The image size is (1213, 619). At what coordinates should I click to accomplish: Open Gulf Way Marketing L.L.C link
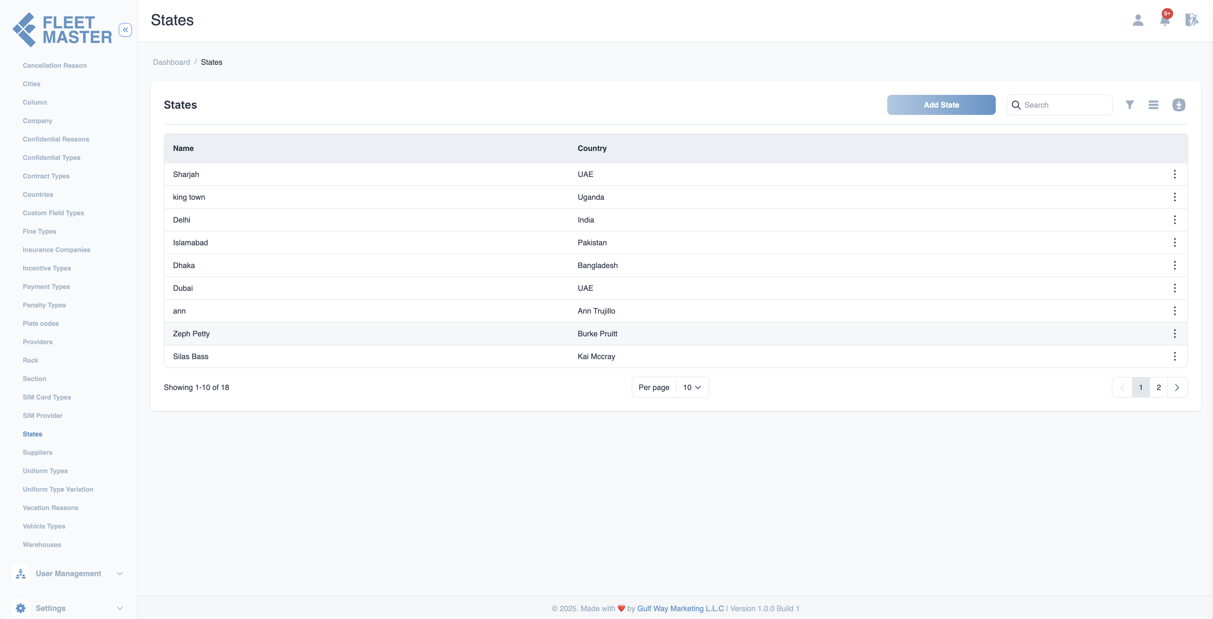point(680,608)
